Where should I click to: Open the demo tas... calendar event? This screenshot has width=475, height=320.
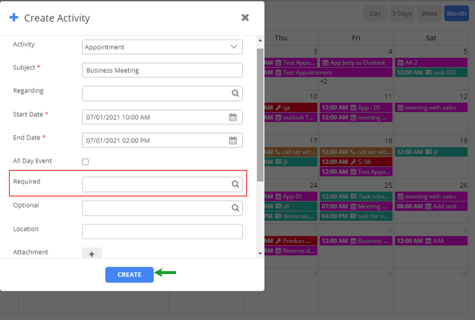(291, 216)
